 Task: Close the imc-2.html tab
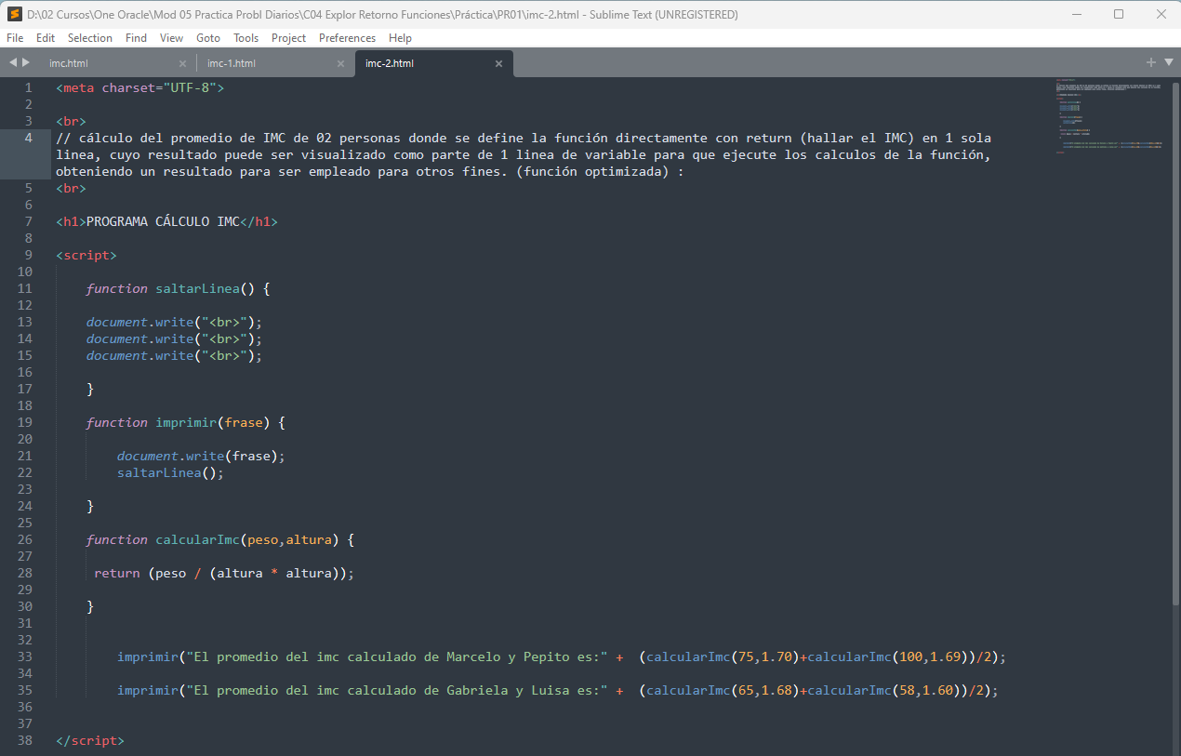[498, 63]
